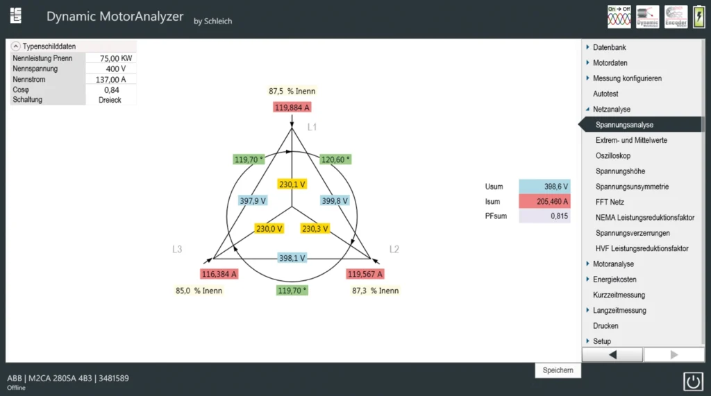Screen dimensions: 711x396
Task: Collapse the Netzanalyse section
Action: pyautogui.click(x=611, y=110)
